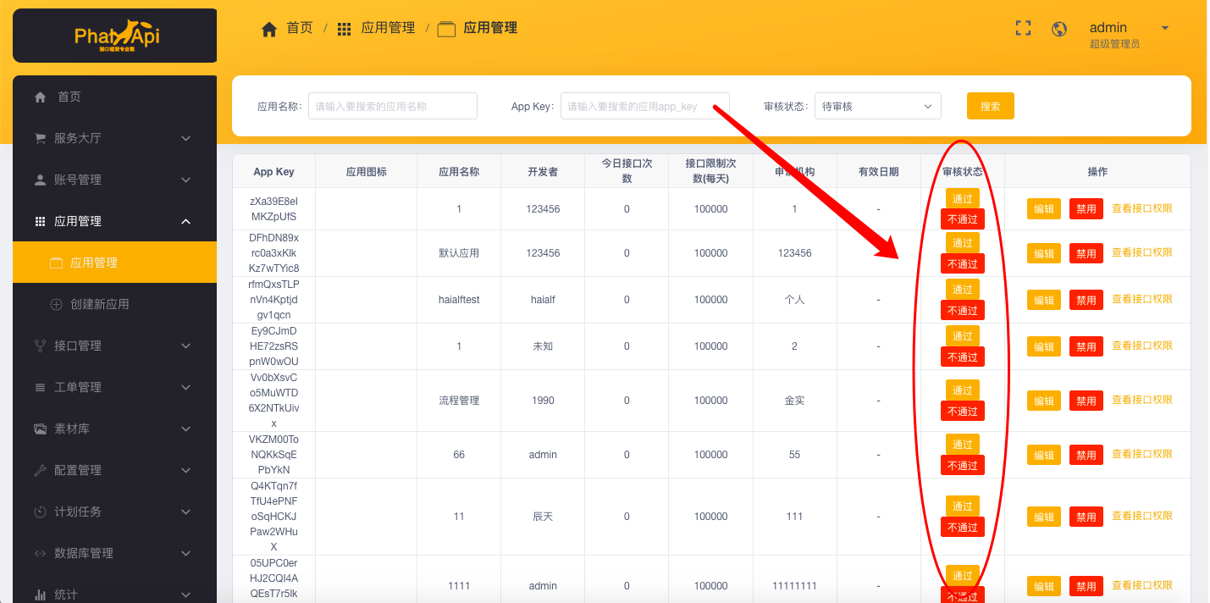Click the PhalApi logo

click(116, 36)
